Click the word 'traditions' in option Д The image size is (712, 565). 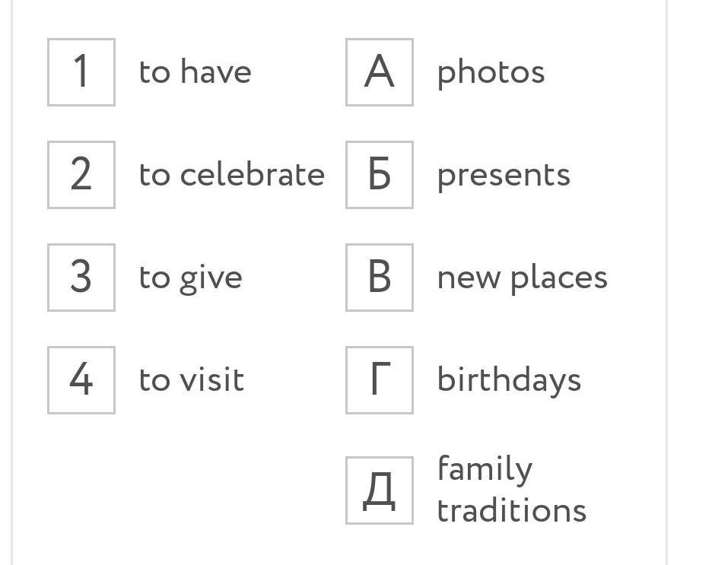tap(512, 510)
